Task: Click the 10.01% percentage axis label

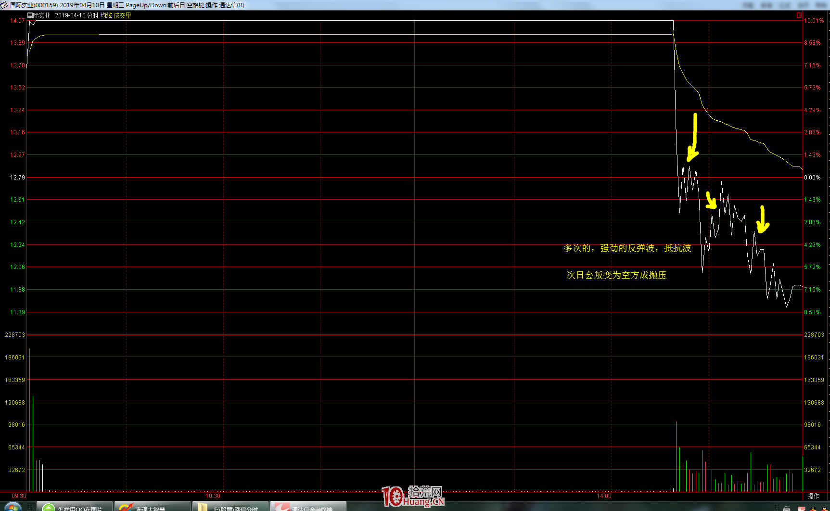Action: click(x=814, y=21)
